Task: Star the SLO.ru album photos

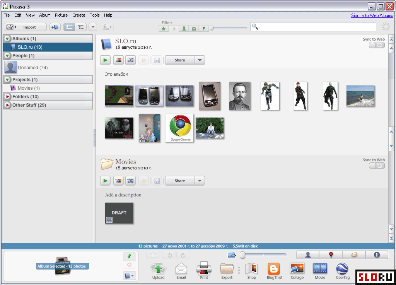Action: [143, 60]
